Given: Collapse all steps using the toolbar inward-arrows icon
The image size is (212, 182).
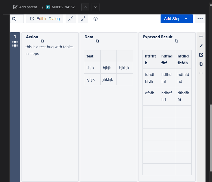Looking at the screenshot, I should point(71,19).
